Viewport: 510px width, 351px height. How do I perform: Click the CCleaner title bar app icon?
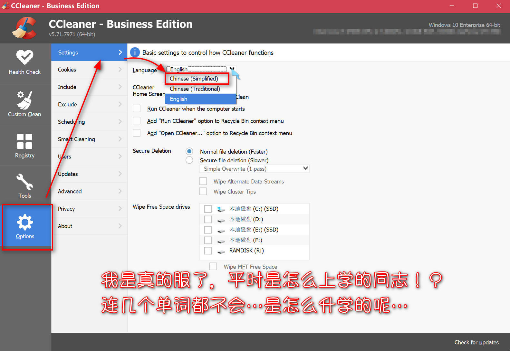pyautogui.click(x=5, y=6)
